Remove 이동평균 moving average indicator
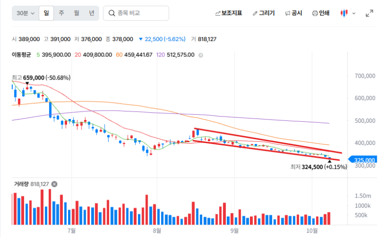Viewport: 386px width, 237px height. (x=201, y=55)
